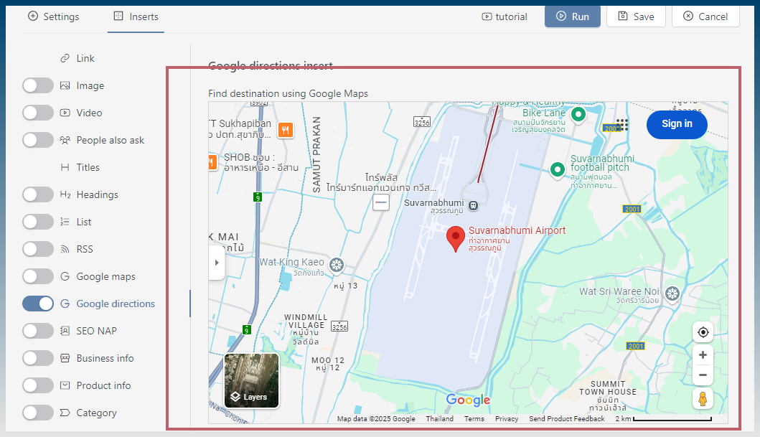This screenshot has width=760, height=437.
Task: Switch on the SEO NAP toggle
Action: click(38, 331)
